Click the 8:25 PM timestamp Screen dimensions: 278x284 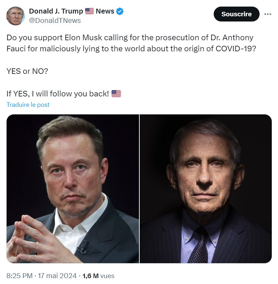point(19,276)
